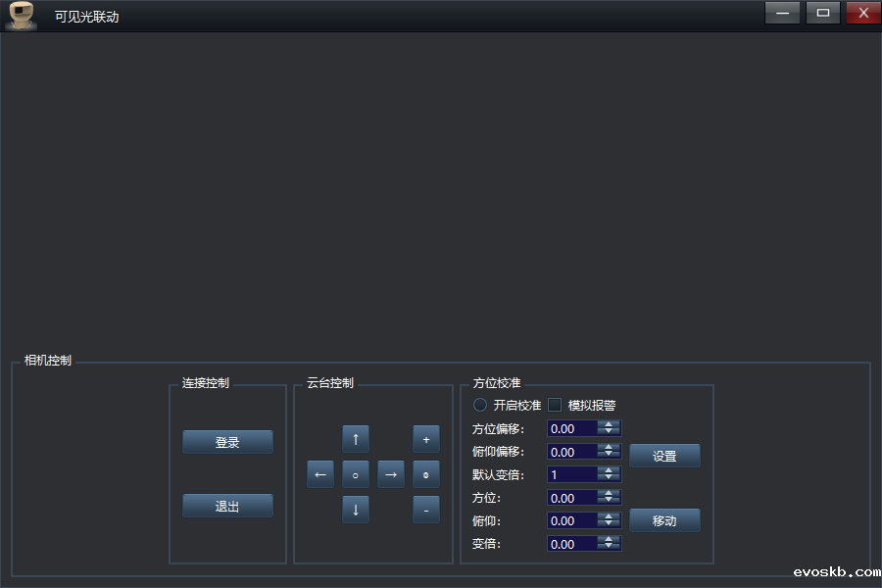Zoom out with the - button
This screenshot has width=882, height=588.
coord(425,510)
